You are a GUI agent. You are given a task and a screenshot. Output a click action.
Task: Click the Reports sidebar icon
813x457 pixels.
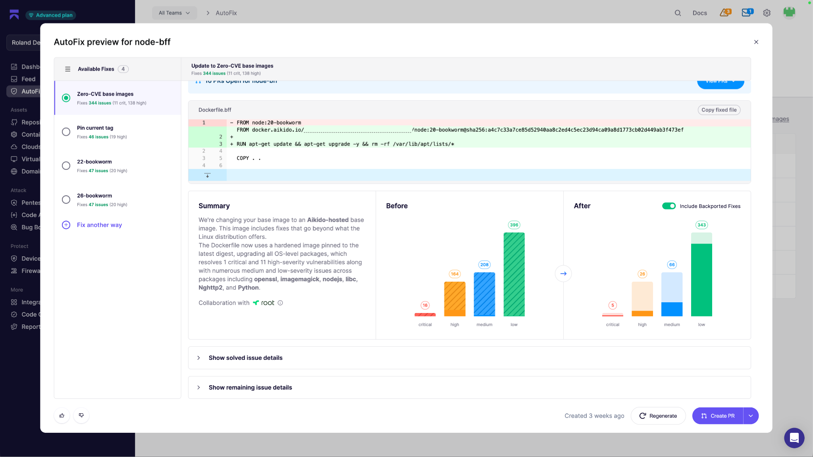point(14,327)
